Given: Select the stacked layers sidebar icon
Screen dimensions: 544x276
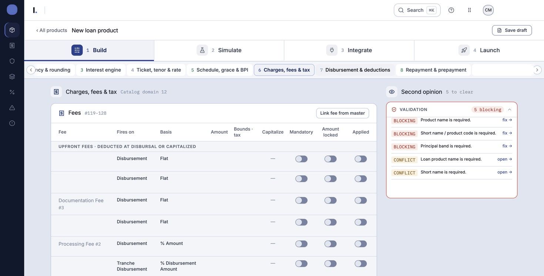Looking at the screenshot, I should pos(12,77).
